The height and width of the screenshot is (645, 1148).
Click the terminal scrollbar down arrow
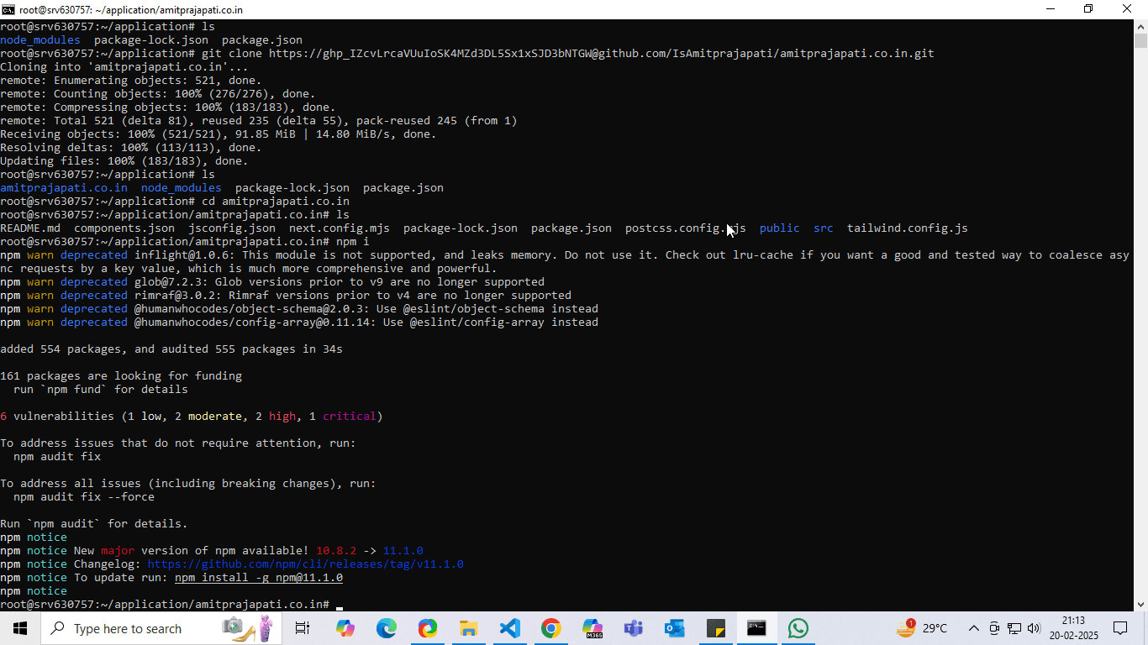point(1140,604)
